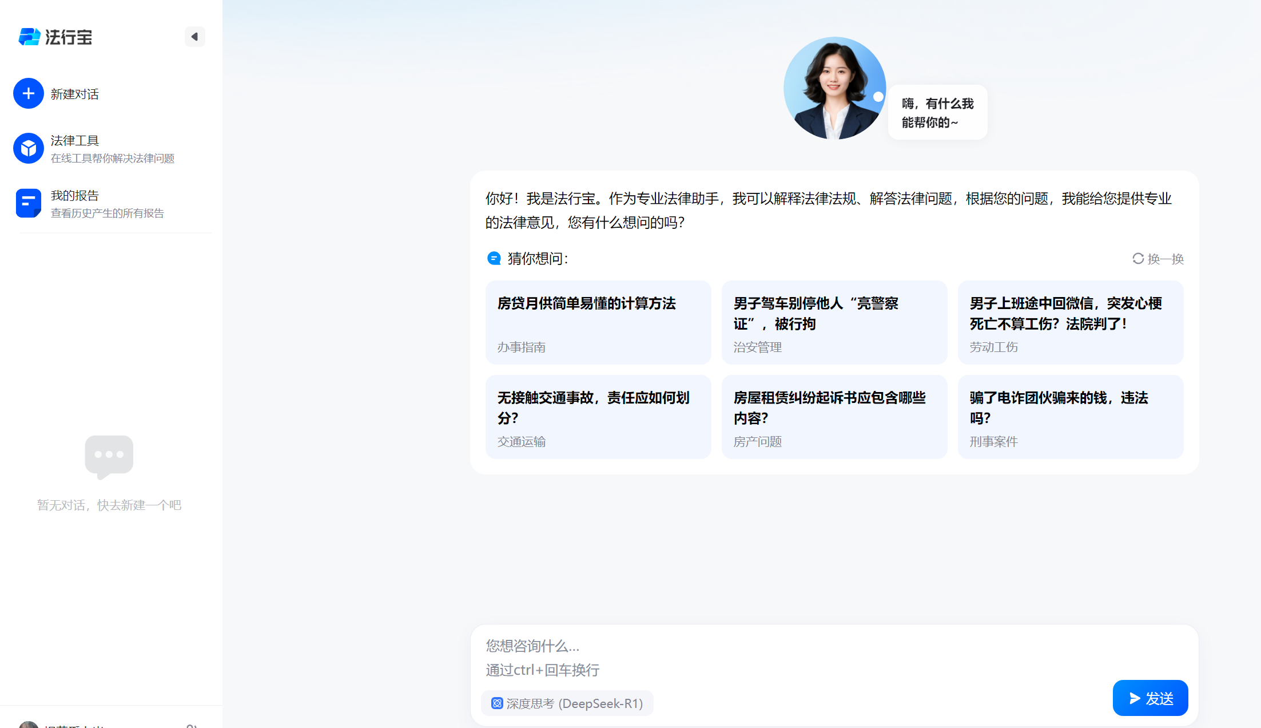The image size is (1261, 728).
Task: Open the 骗了电诈团伙骗来的钱 question card
Action: [x=1071, y=416]
